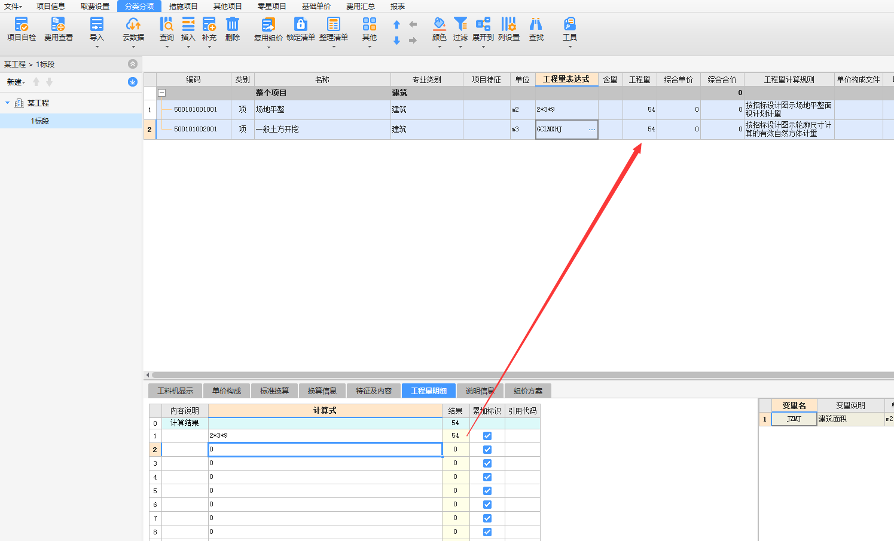
Task: Open 列设置 column settings
Action: point(508,29)
